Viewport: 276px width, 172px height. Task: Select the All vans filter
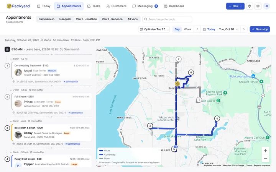(133, 19)
